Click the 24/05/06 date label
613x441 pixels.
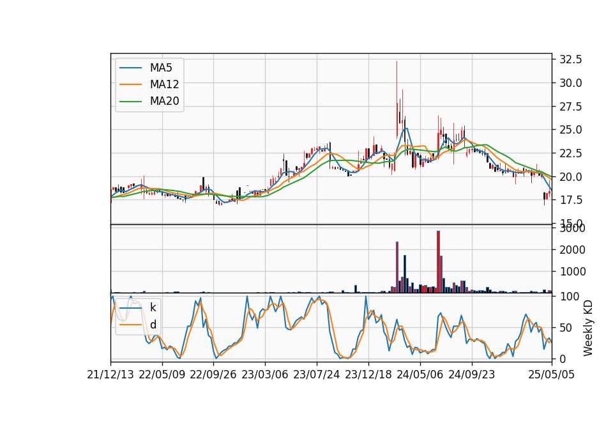click(420, 375)
